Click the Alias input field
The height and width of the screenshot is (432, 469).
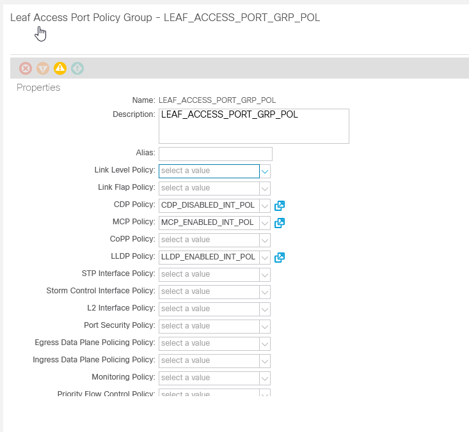point(215,154)
